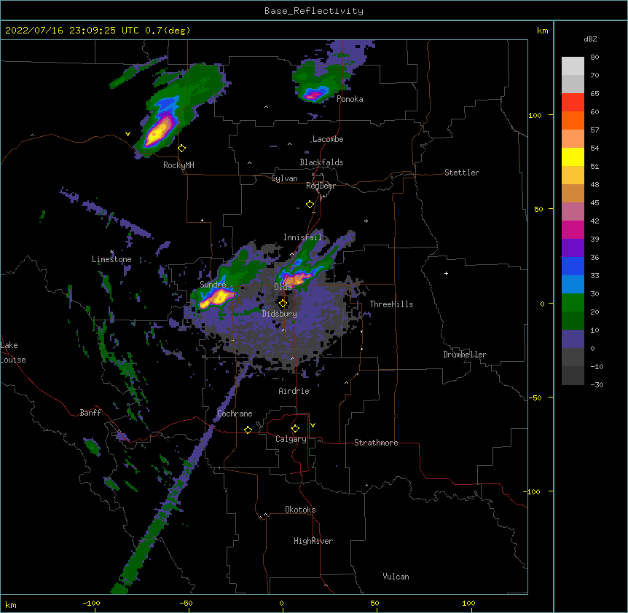Select the mauve 45 dBZ legend swatch

pos(573,211)
